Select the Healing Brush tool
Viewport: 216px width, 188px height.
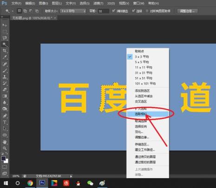click(x=5, y=64)
